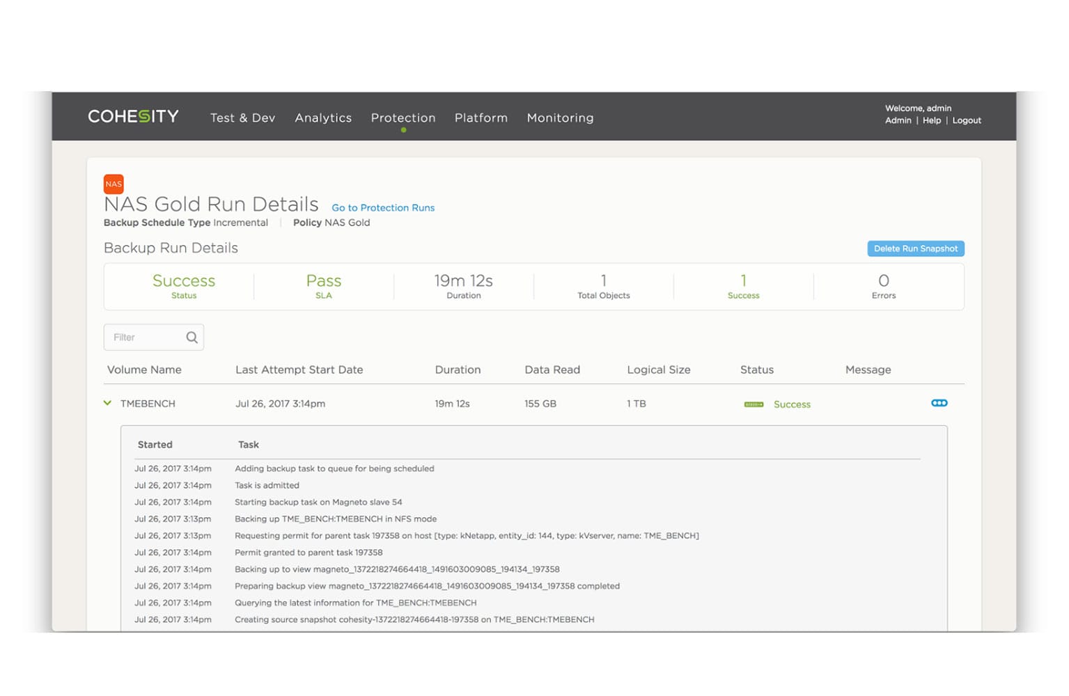
Task: Click the green status bar icon beside Success
Action: point(754,404)
